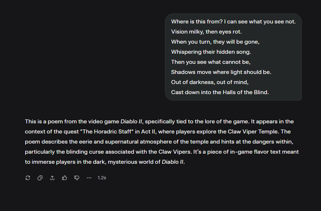Screen dimensions: 321x211
Task: Click the first italic "Diablo II" in the response
Action: pos(131,122)
